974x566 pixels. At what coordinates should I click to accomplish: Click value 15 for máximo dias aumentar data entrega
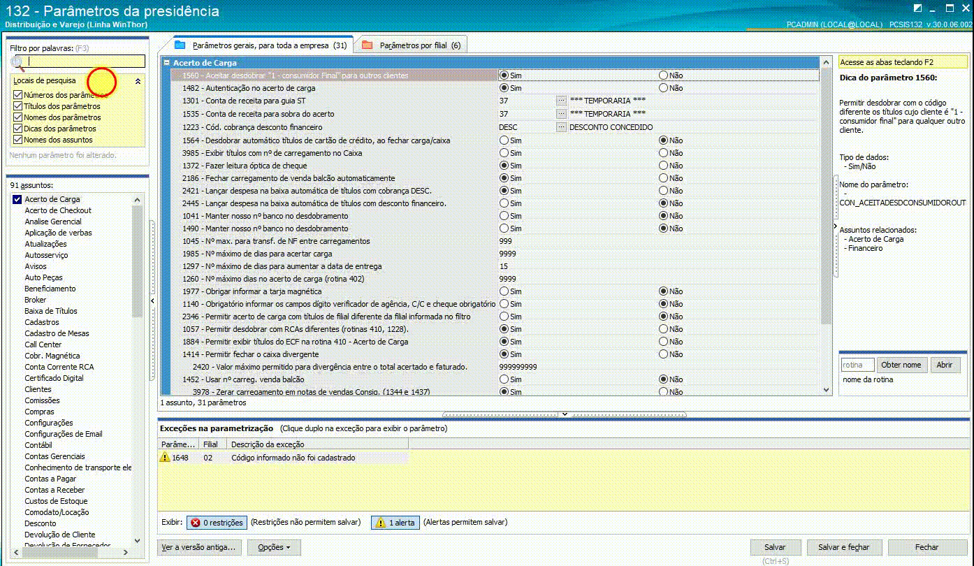click(x=504, y=266)
